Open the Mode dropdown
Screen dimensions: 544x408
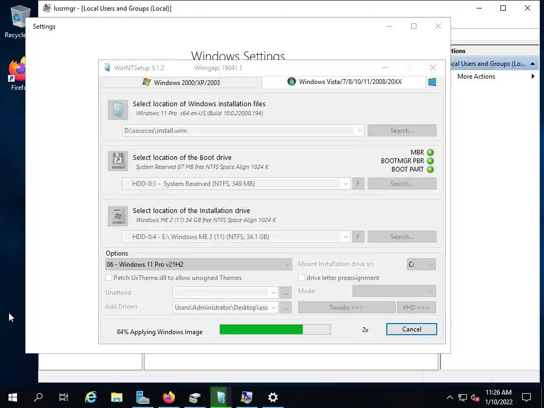tap(394, 291)
